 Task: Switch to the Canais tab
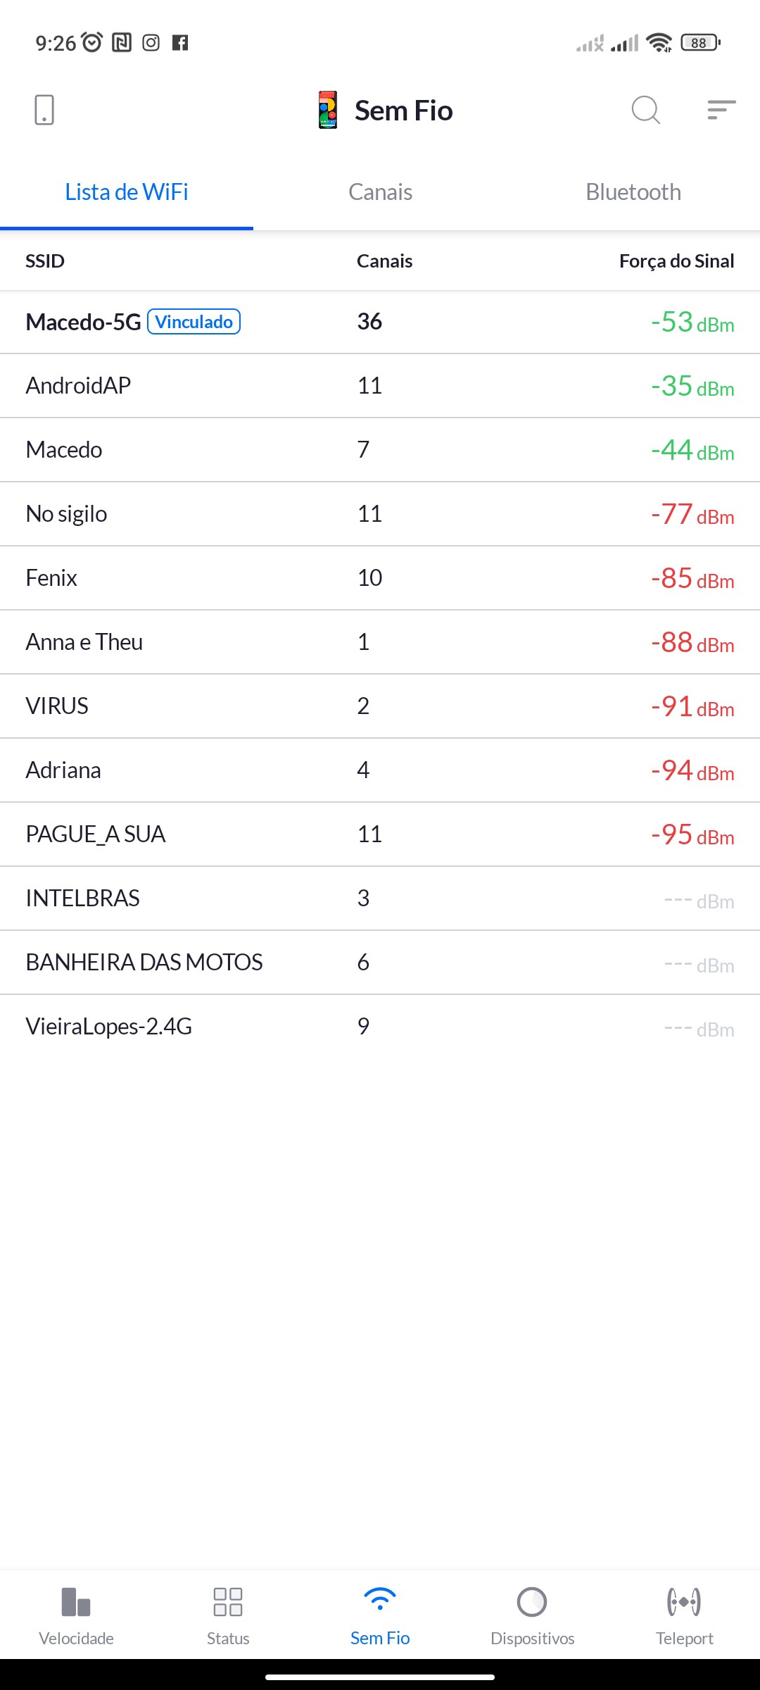(380, 192)
